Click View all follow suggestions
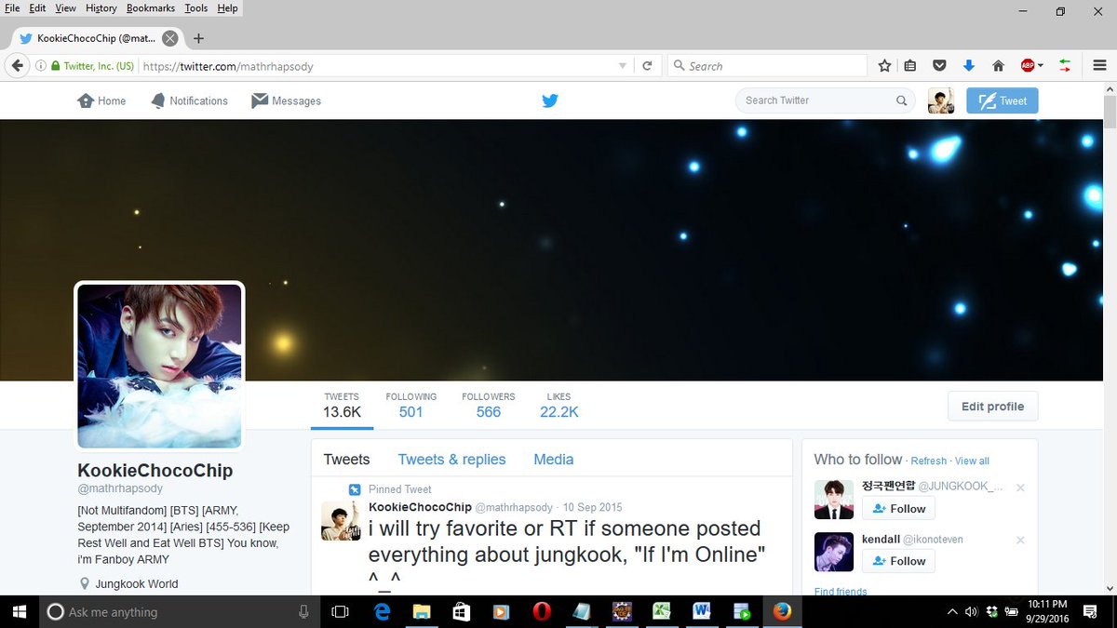The image size is (1117, 628). [x=972, y=461]
